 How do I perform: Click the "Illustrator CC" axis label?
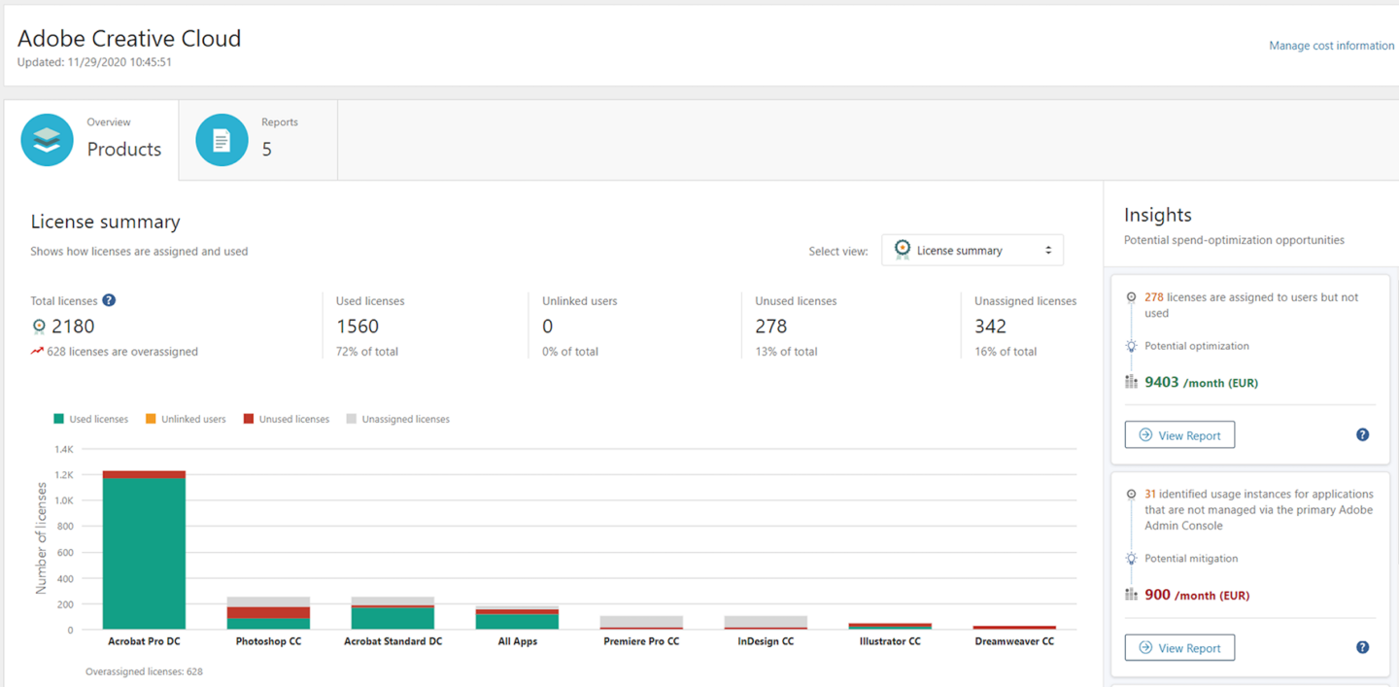pyautogui.click(x=890, y=641)
